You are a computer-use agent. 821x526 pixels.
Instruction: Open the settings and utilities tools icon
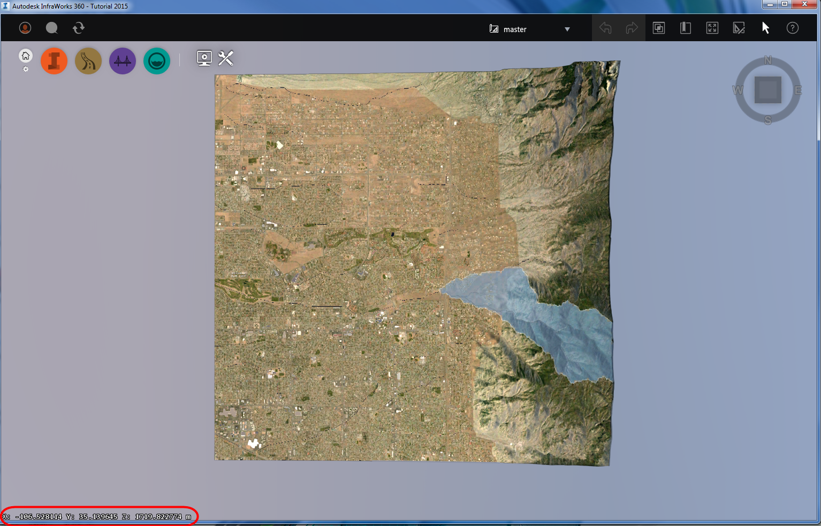226,58
